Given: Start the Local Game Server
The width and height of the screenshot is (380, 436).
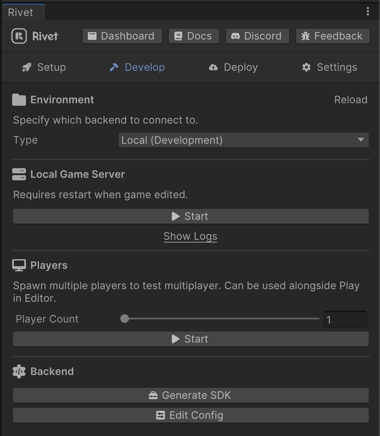Looking at the screenshot, I should [190, 216].
